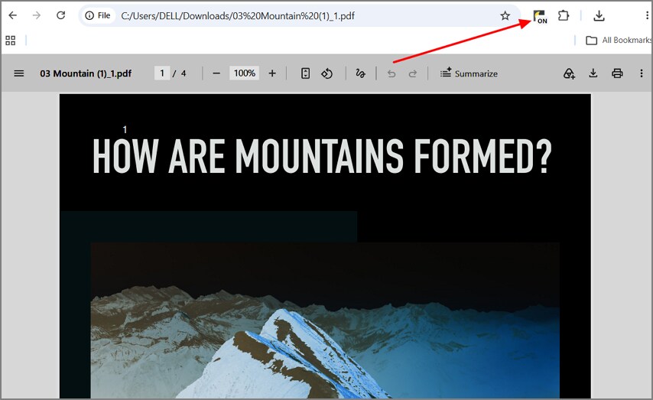
Task: Download the PDF from viewer toolbar
Action: [593, 73]
